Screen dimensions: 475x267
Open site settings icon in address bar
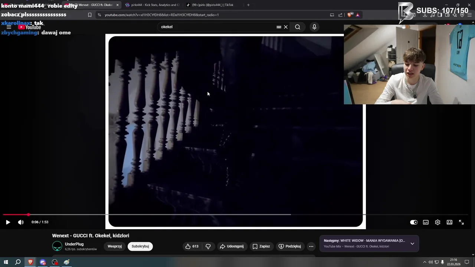coord(99,15)
